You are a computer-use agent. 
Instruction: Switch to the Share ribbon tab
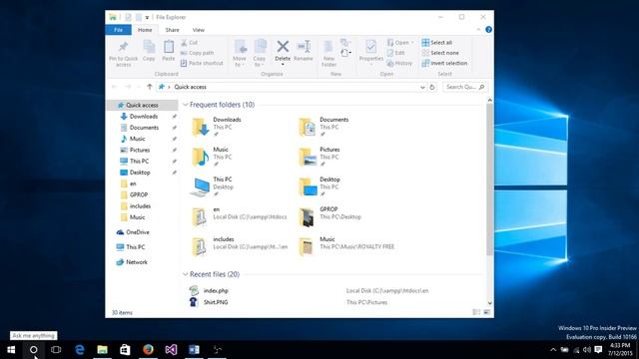point(172,30)
